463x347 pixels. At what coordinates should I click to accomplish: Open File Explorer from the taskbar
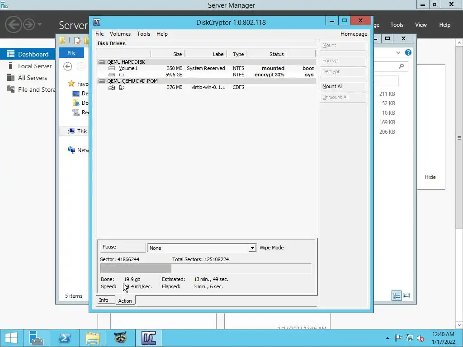pyautogui.click(x=93, y=338)
